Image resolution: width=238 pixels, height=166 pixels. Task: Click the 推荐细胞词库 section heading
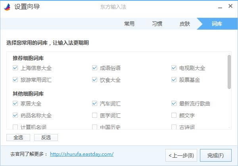28,58
